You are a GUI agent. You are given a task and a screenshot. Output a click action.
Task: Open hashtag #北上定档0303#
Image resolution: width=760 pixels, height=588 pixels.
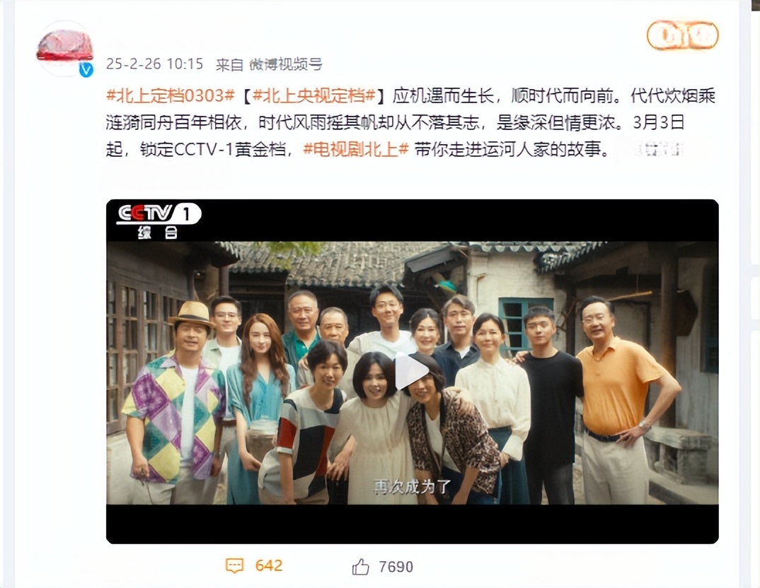coord(171,96)
